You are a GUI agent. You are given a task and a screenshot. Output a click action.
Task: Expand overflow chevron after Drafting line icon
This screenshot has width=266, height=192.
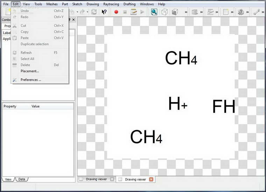point(263,12)
